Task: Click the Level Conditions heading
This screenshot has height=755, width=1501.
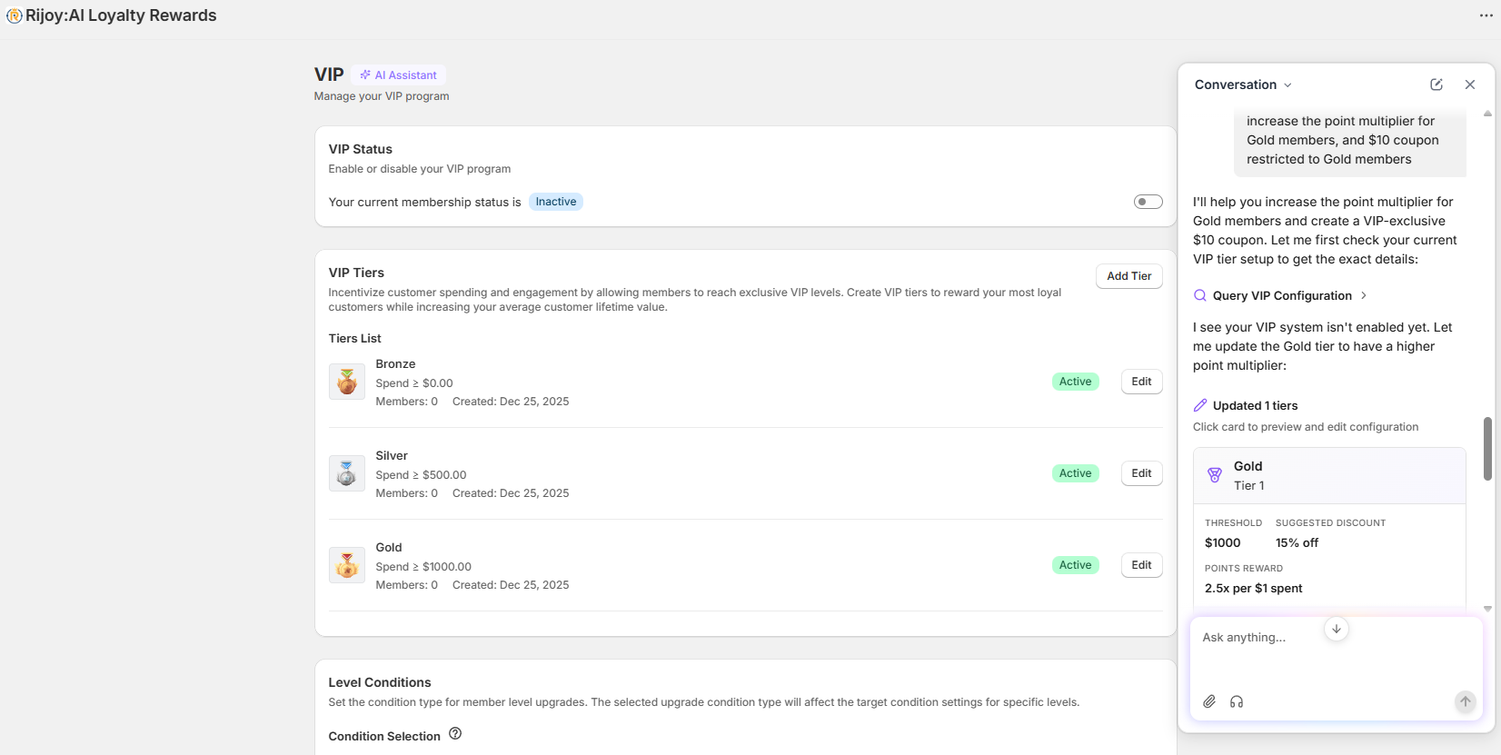Action: (380, 682)
